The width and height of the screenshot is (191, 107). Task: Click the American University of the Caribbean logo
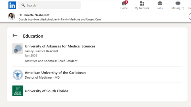point(18,75)
